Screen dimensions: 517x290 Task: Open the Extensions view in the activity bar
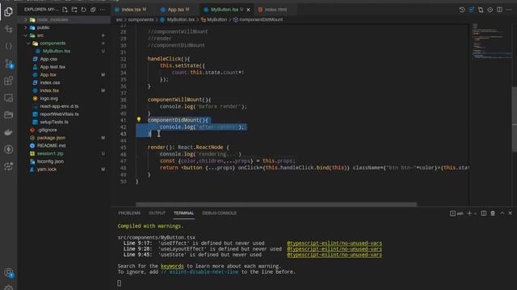point(9,81)
